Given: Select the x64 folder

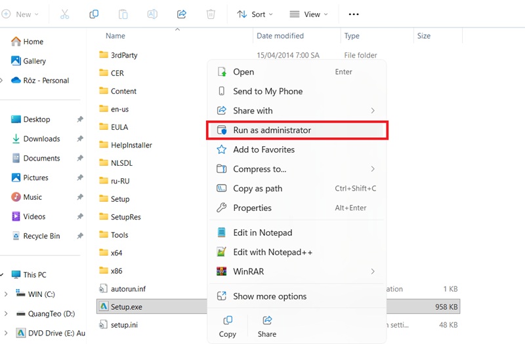Looking at the screenshot, I should (111, 253).
